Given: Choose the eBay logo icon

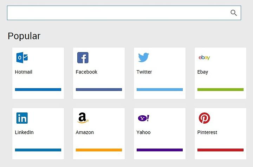Looking at the screenshot, I should click(204, 57).
